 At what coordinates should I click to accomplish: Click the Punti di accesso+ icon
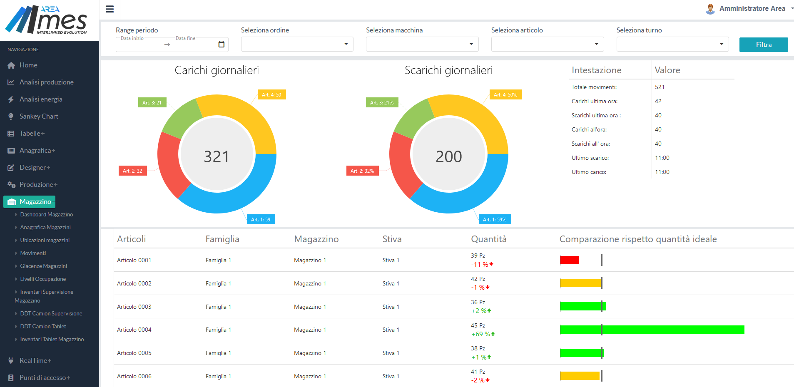coord(11,378)
